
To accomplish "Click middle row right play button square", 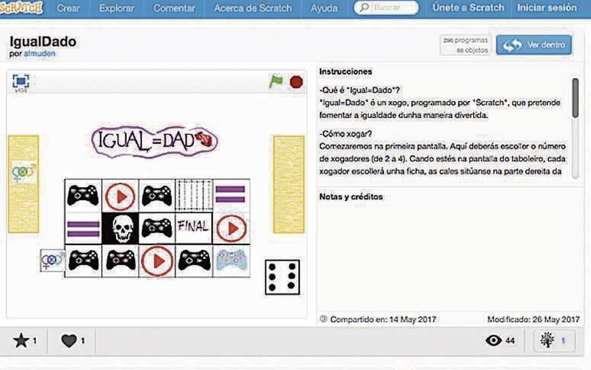I will coord(231,228).
